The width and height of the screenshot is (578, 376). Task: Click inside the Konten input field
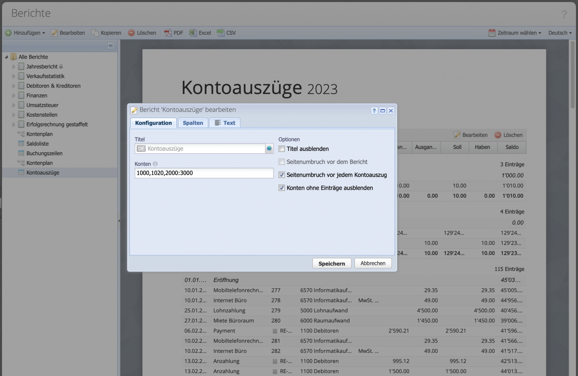[x=204, y=173]
